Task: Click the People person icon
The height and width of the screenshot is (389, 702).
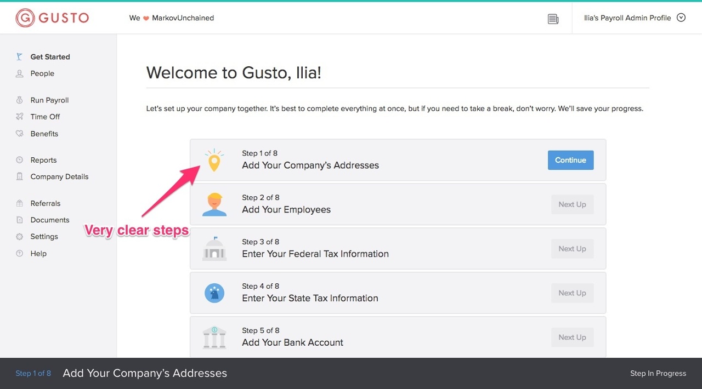Action: [20, 73]
